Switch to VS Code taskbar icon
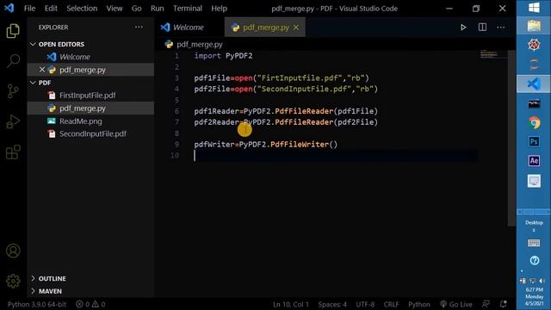Screen dimensions: 551x310 (534, 84)
